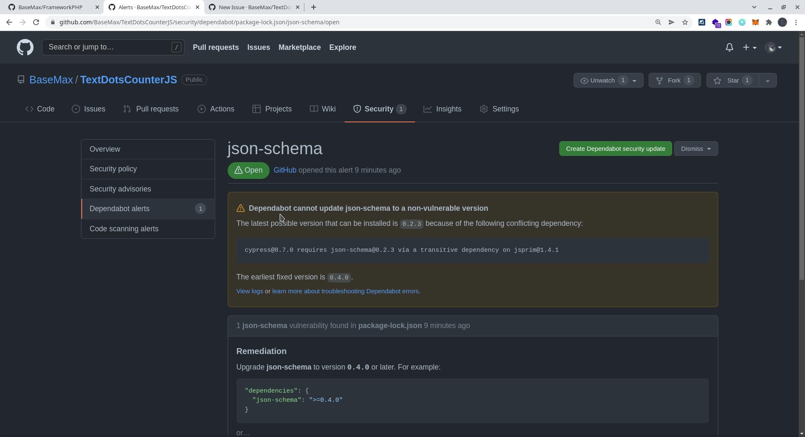The height and width of the screenshot is (437, 805).
Task: Click the View logs link
Action: click(x=249, y=291)
